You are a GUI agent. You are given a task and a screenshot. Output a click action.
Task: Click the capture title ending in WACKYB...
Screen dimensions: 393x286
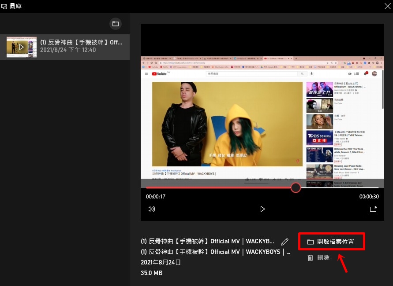(x=207, y=241)
